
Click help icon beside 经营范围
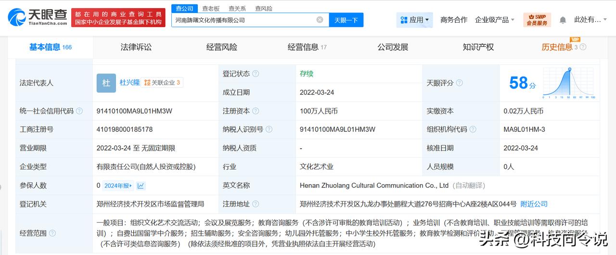[52, 233]
